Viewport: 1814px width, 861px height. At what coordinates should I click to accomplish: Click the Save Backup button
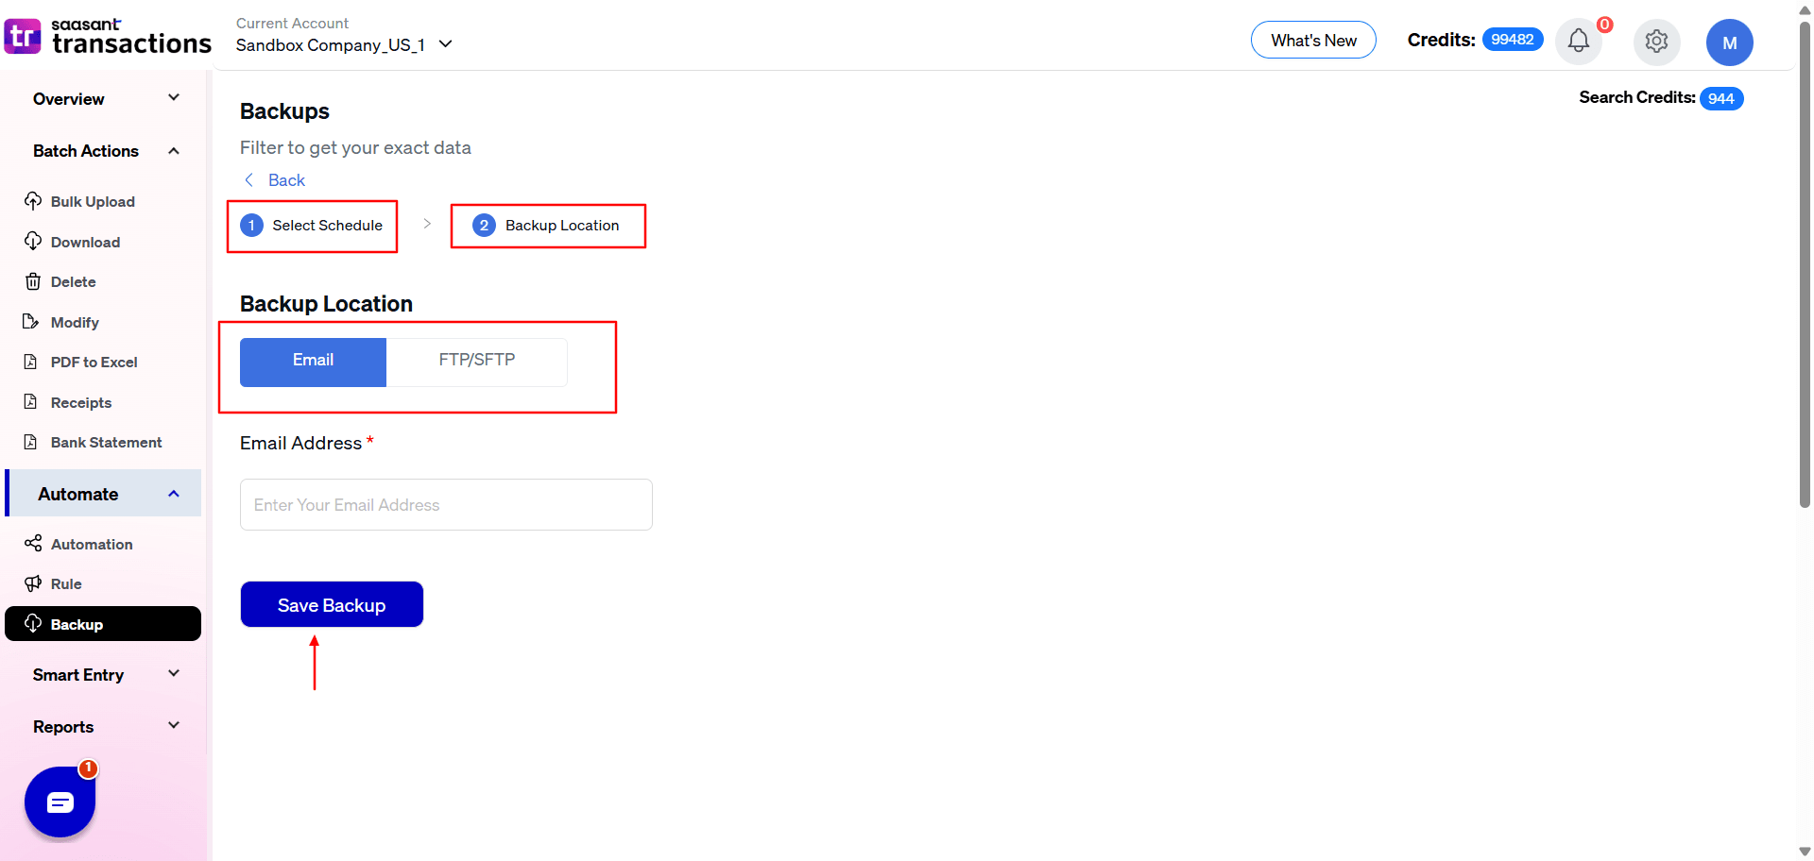point(332,604)
